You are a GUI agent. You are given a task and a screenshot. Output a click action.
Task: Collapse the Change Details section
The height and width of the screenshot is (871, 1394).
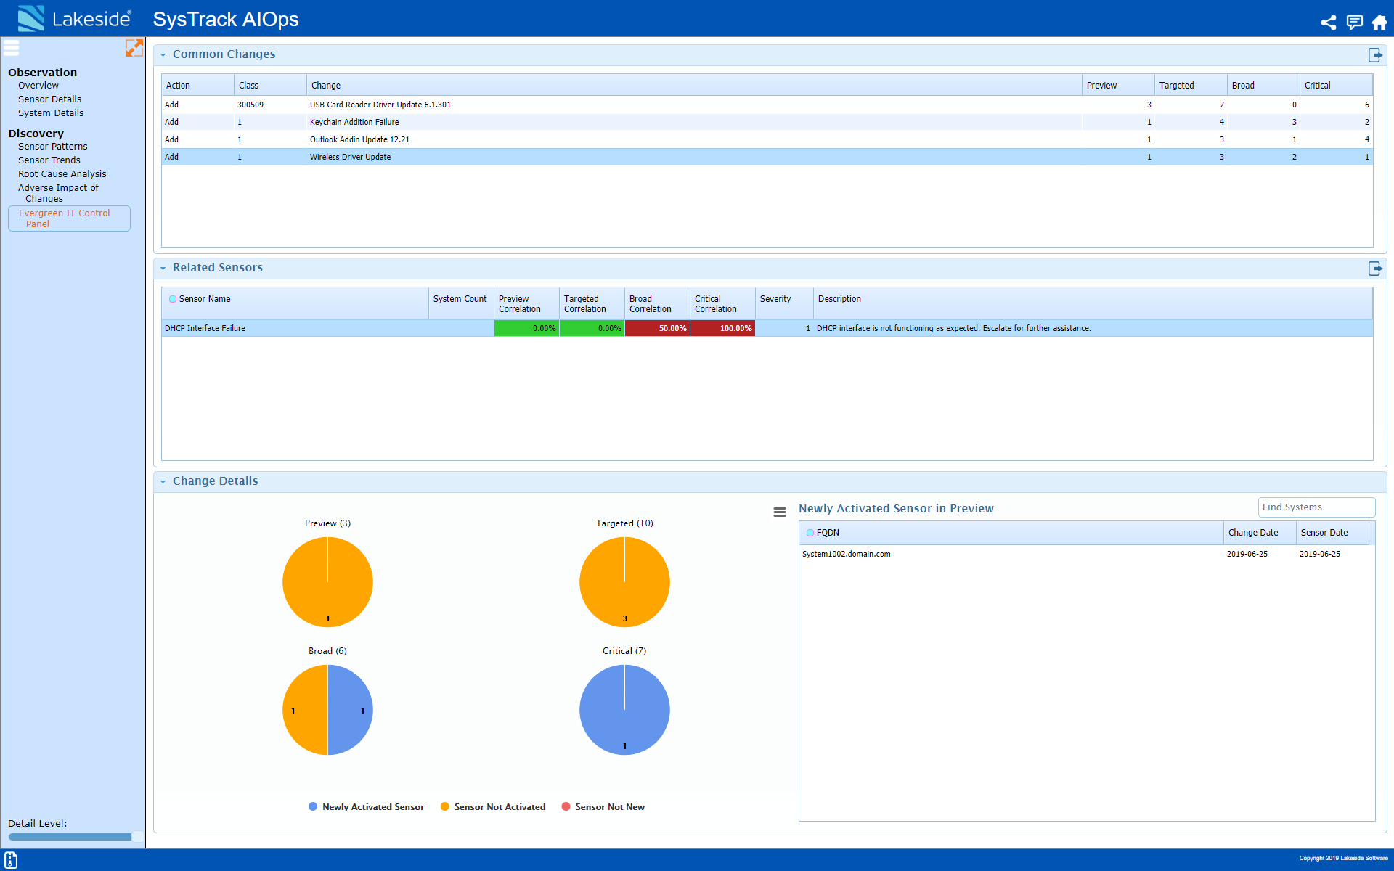pyautogui.click(x=163, y=481)
